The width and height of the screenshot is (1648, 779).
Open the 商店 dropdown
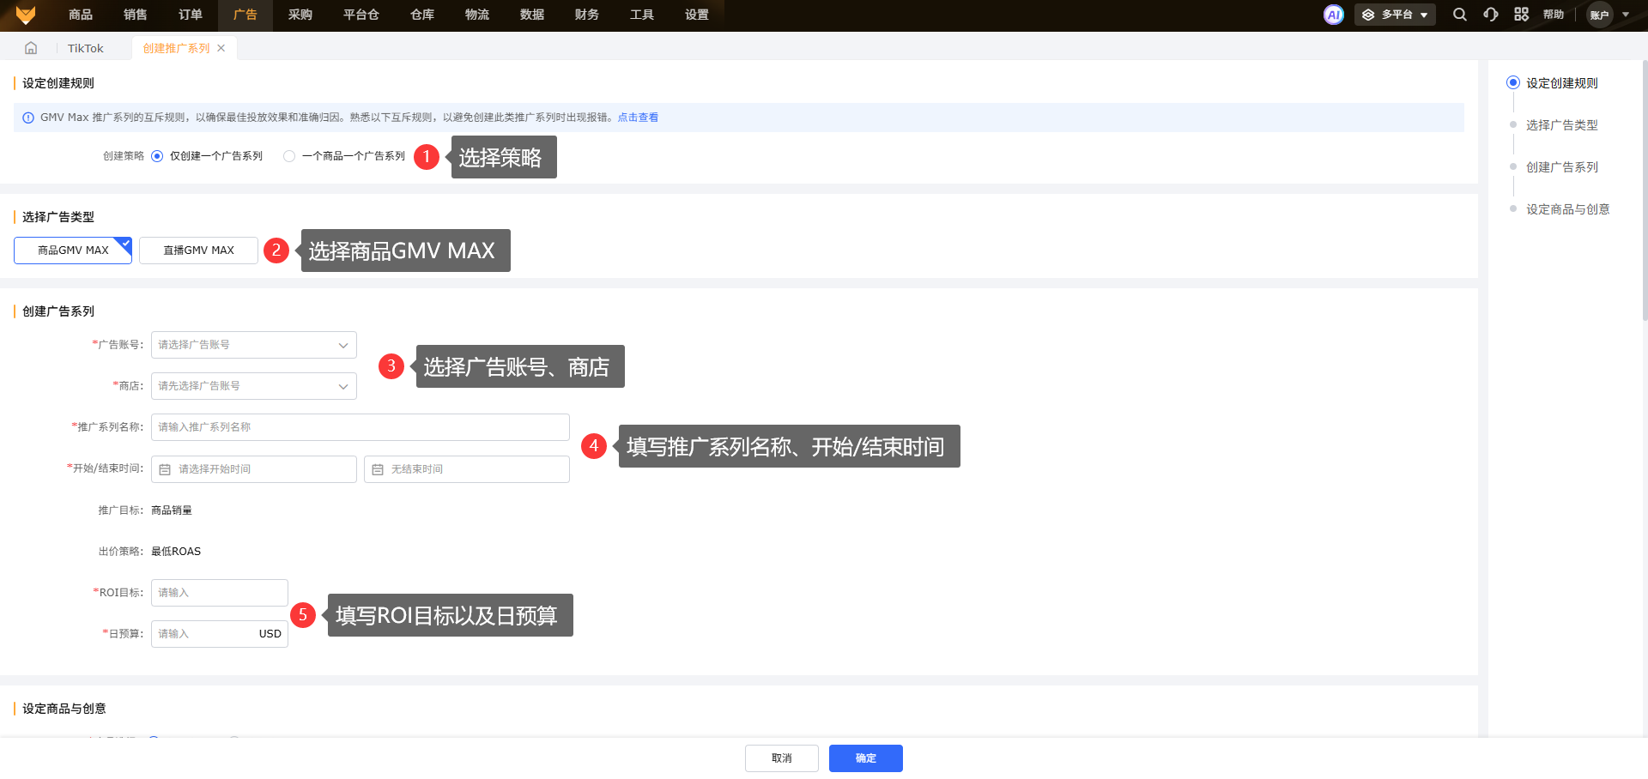254,386
